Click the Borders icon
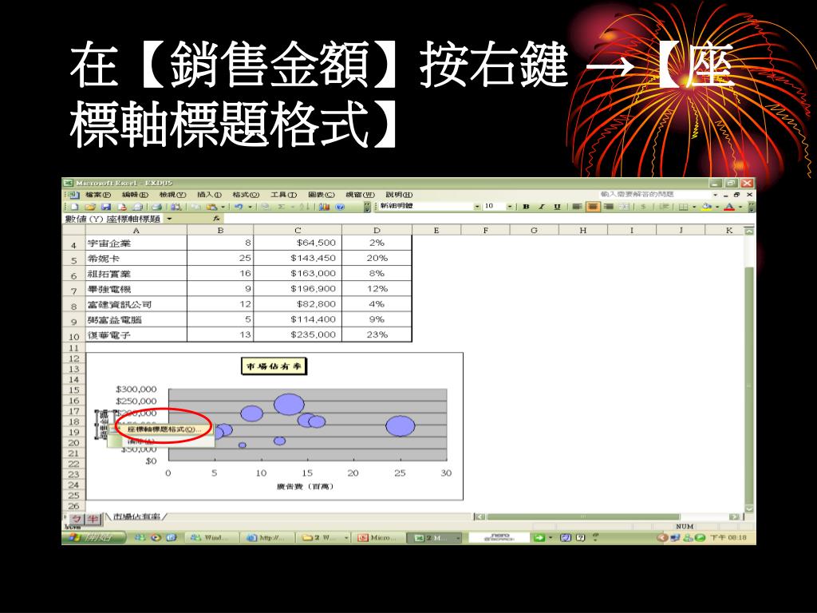Screen dimensions: 817x613 (x=683, y=207)
